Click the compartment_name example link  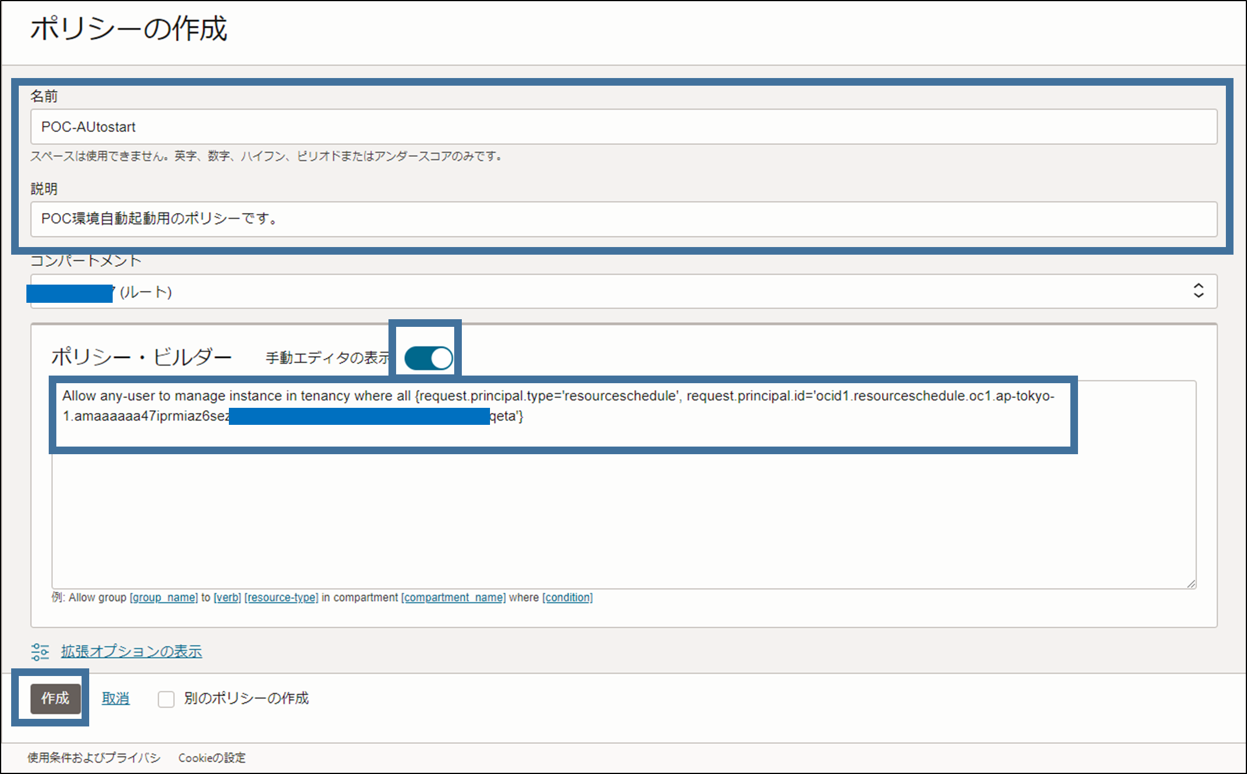tap(453, 597)
